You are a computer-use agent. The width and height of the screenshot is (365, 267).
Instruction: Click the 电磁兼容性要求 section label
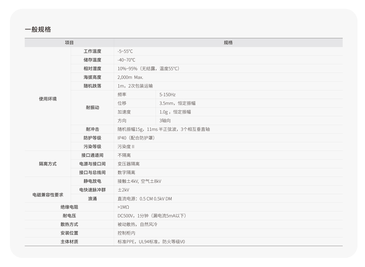point(47,195)
